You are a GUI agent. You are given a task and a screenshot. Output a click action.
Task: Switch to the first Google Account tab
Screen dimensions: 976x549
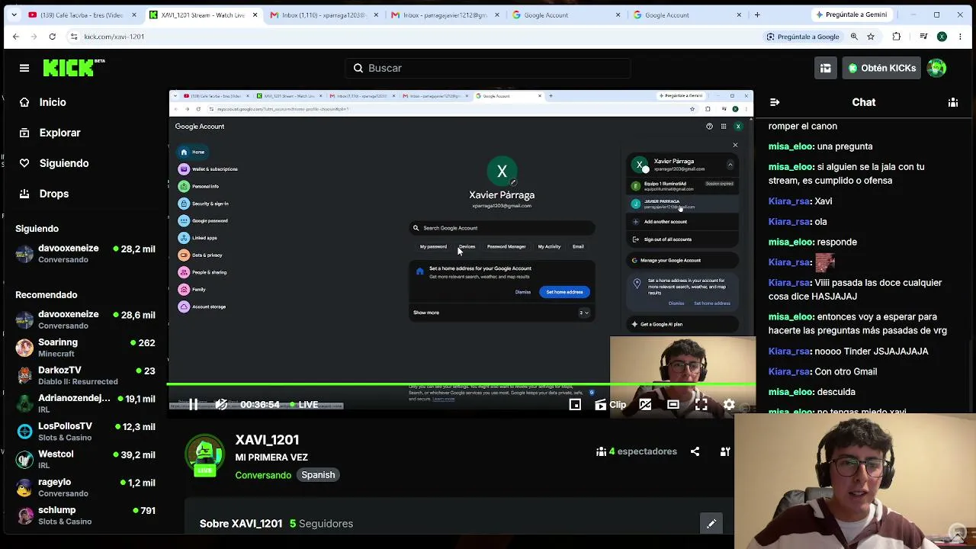(565, 14)
